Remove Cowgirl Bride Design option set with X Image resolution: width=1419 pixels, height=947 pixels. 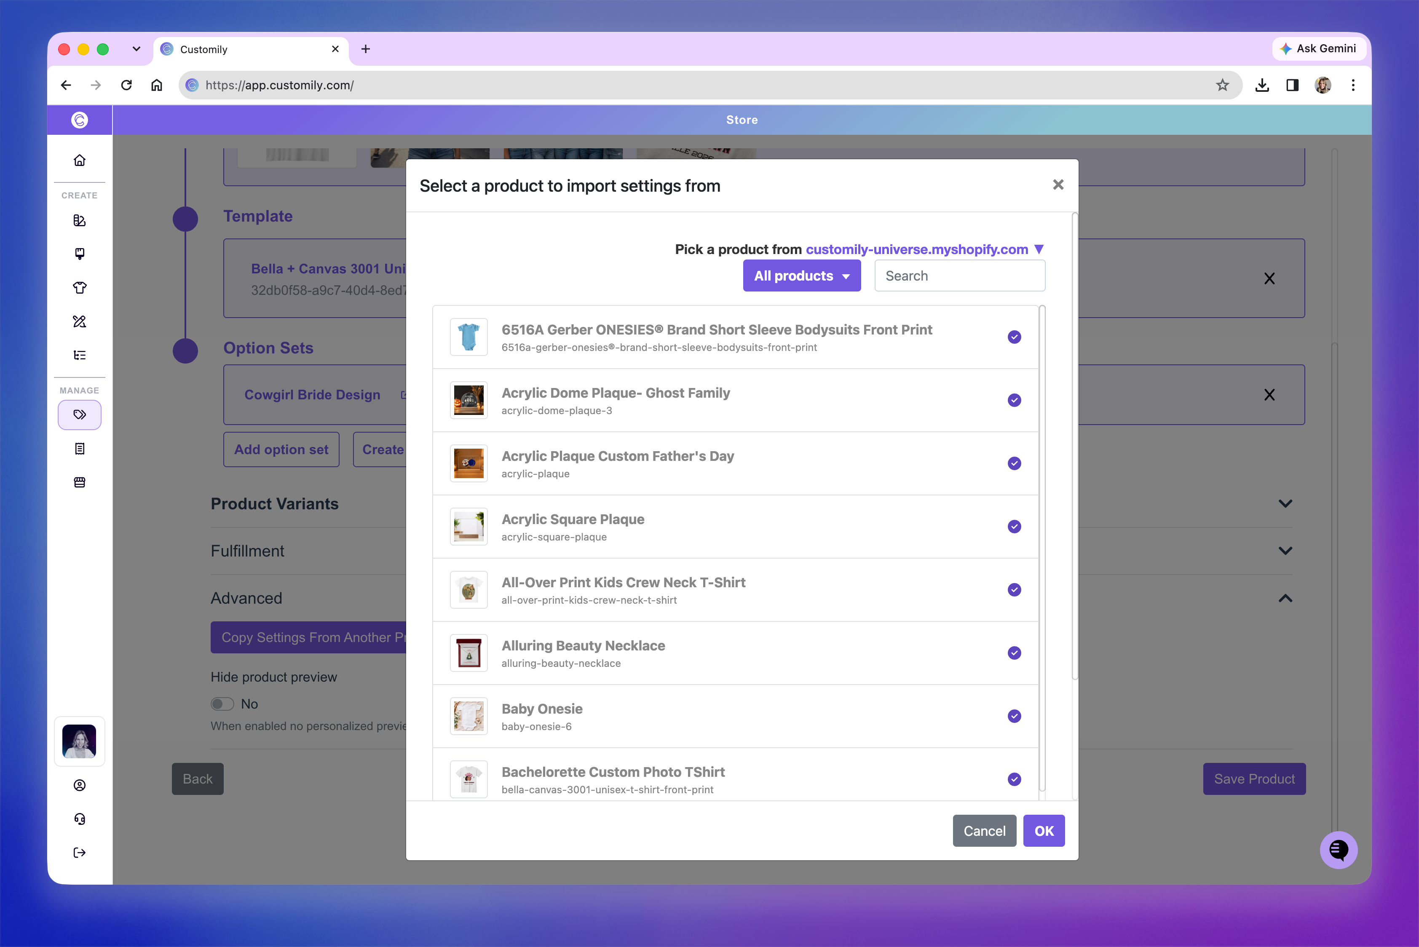[1269, 395]
